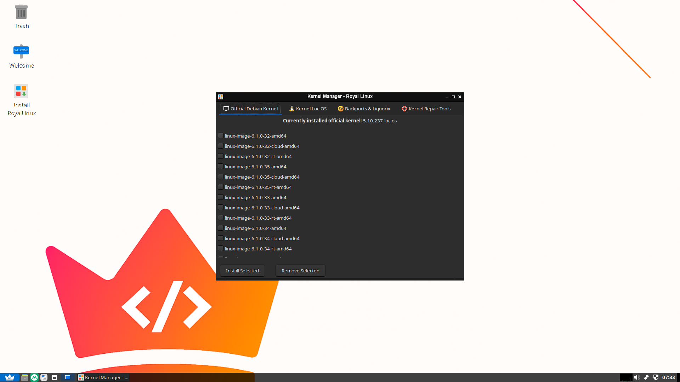The image size is (680, 382).
Task: Open the network arrows icon in tray
Action: click(x=646, y=377)
